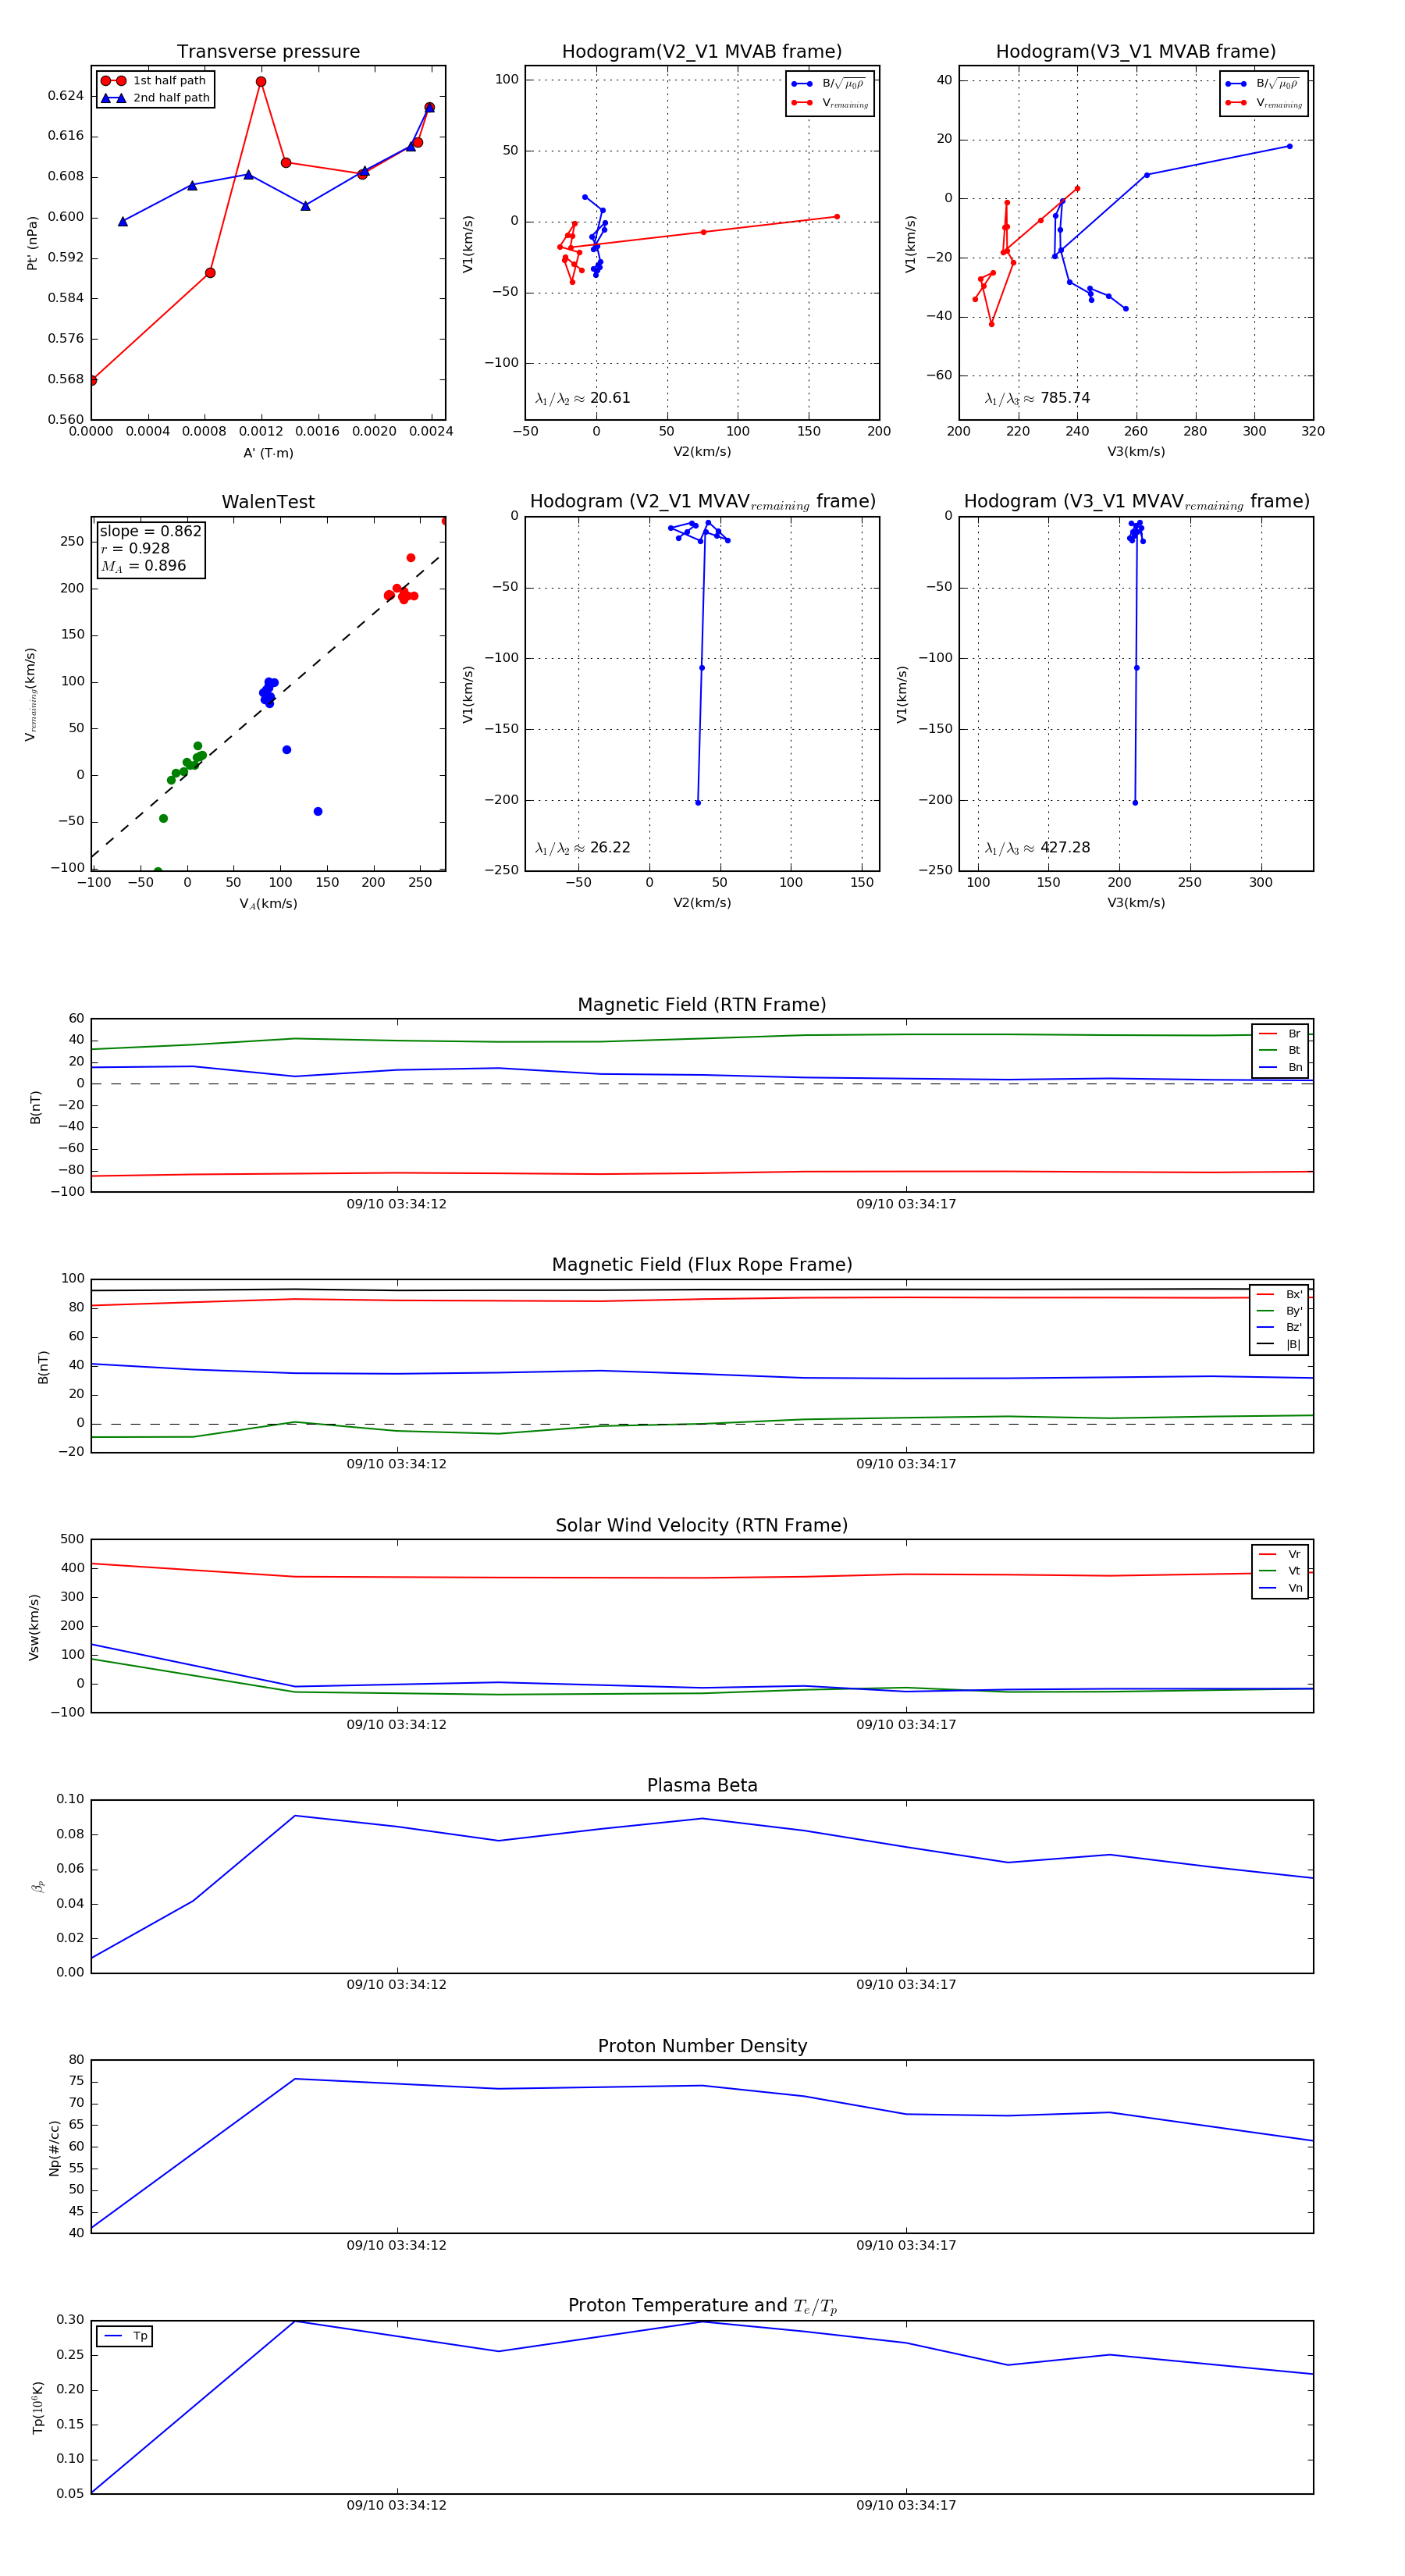Click 'Vsw(km/s)' y-axis label
Viewport: 1405px width, 2576px height.
coord(33,1627)
